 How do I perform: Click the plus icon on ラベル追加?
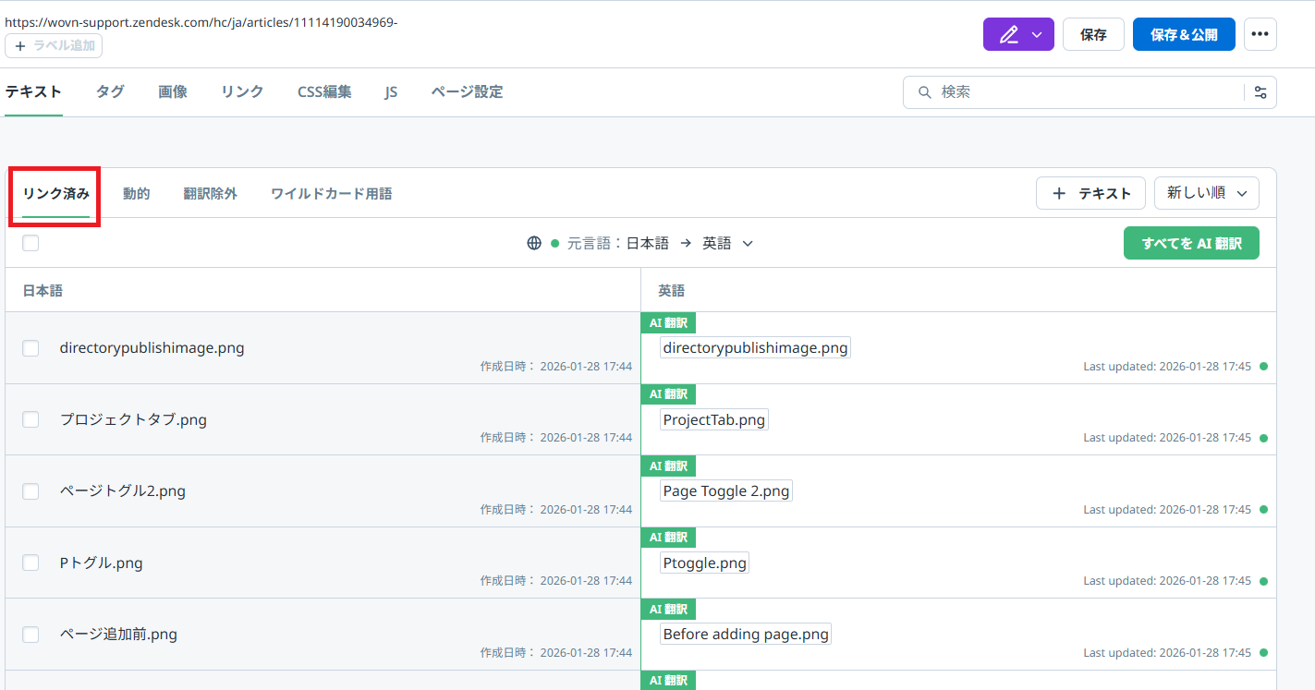point(19,44)
